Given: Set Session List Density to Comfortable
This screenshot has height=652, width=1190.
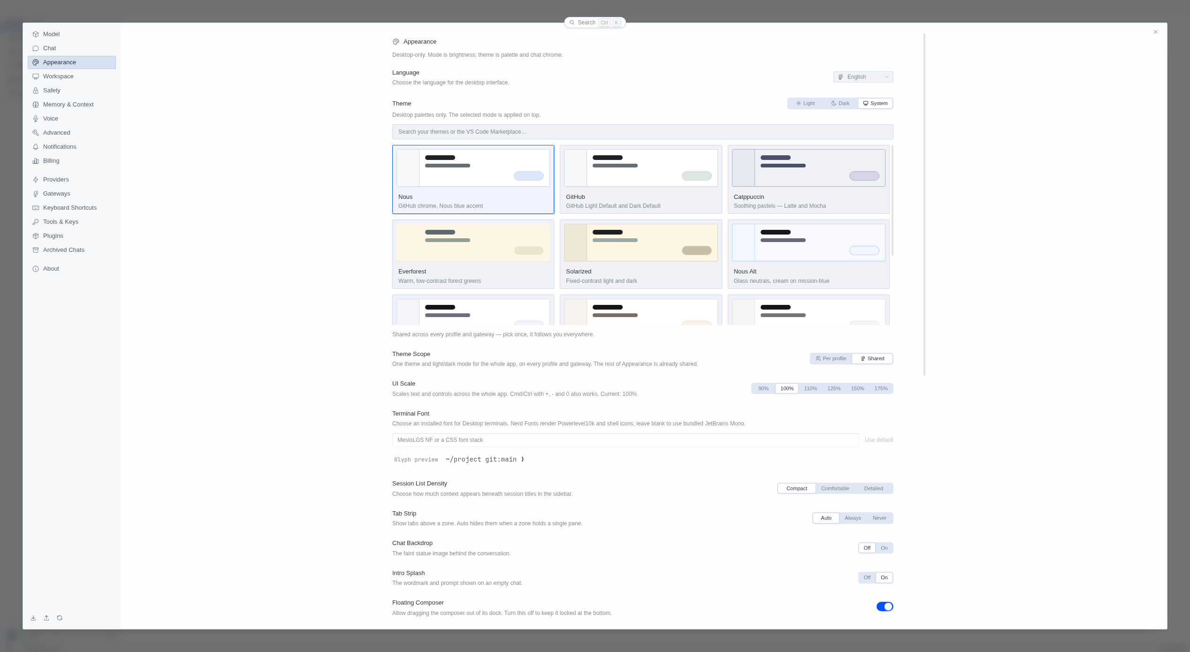Looking at the screenshot, I should [x=835, y=488].
